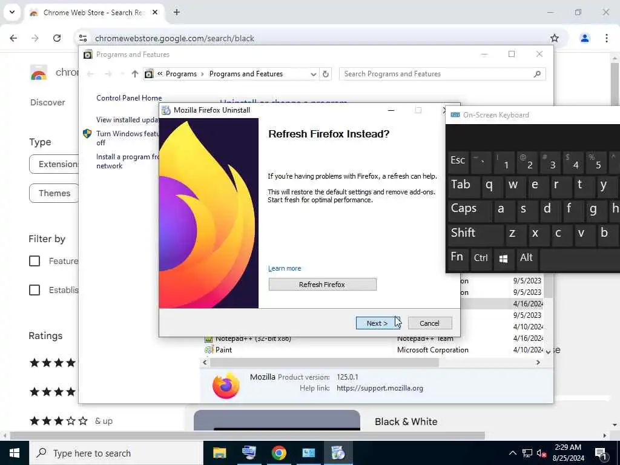Open View installed updates link
The image size is (620, 465).
(127, 119)
